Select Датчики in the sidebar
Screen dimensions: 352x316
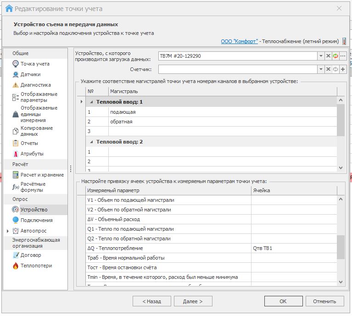click(x=30, y=74)
